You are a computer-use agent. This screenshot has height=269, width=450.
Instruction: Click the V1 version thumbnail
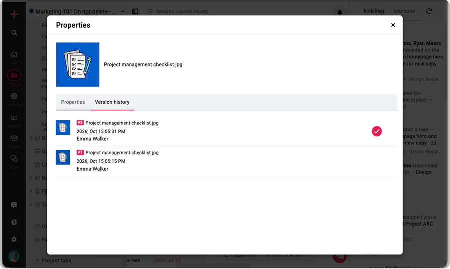click(63, 157)
